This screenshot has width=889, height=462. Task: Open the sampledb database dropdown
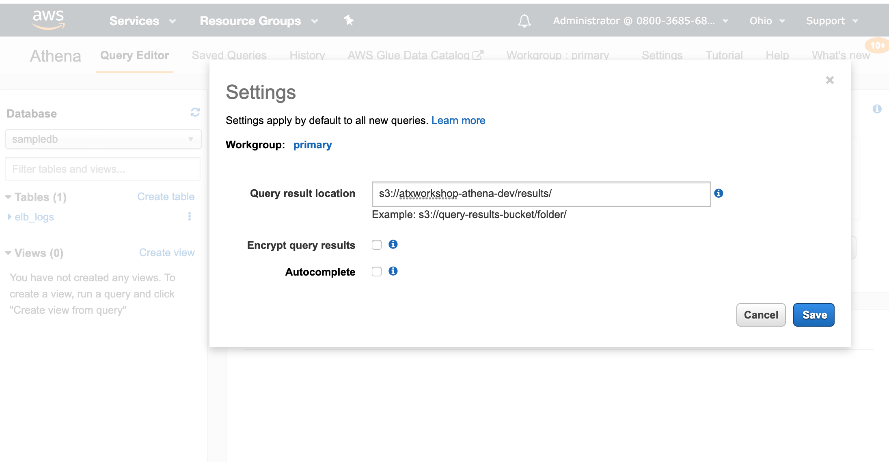pyautogui.click(x=103, y=139)
